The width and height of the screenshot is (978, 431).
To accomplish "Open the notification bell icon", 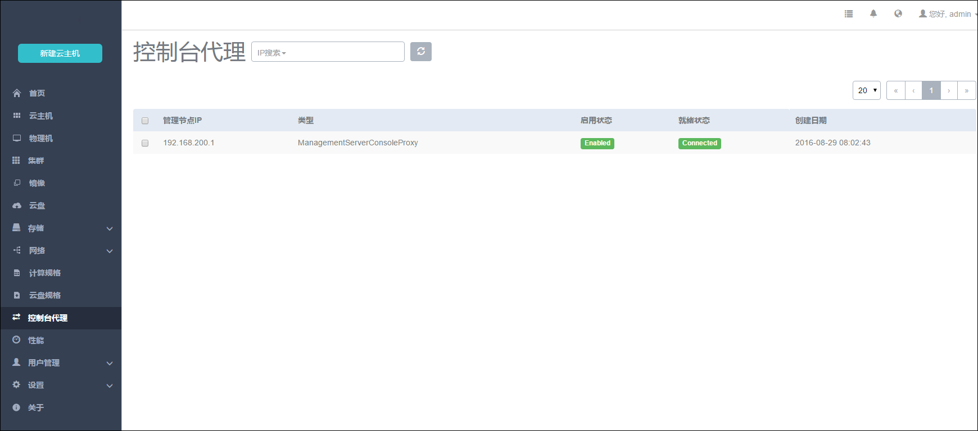I will (873, 13).
